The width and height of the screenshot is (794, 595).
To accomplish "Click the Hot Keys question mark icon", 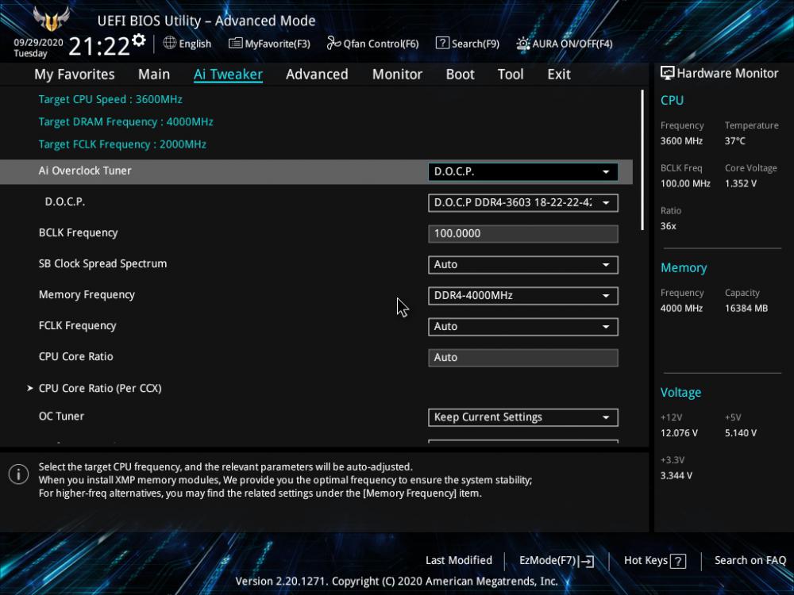I will coord(678,561).
